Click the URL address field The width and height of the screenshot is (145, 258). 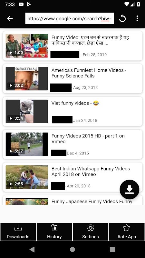70,18
